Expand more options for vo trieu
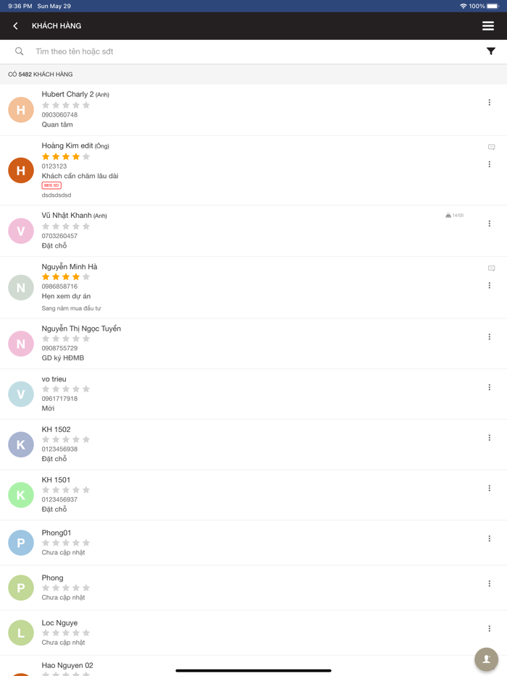Image resolution: width=507 pixels, height=676 pixels. point(490,387)
